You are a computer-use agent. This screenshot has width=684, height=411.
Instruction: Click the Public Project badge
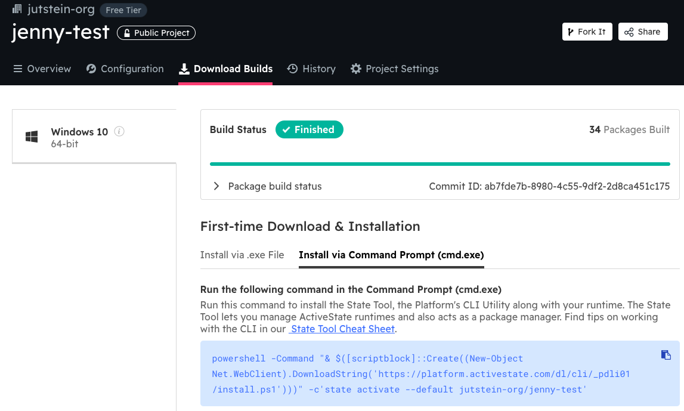(x=156, y=33)
